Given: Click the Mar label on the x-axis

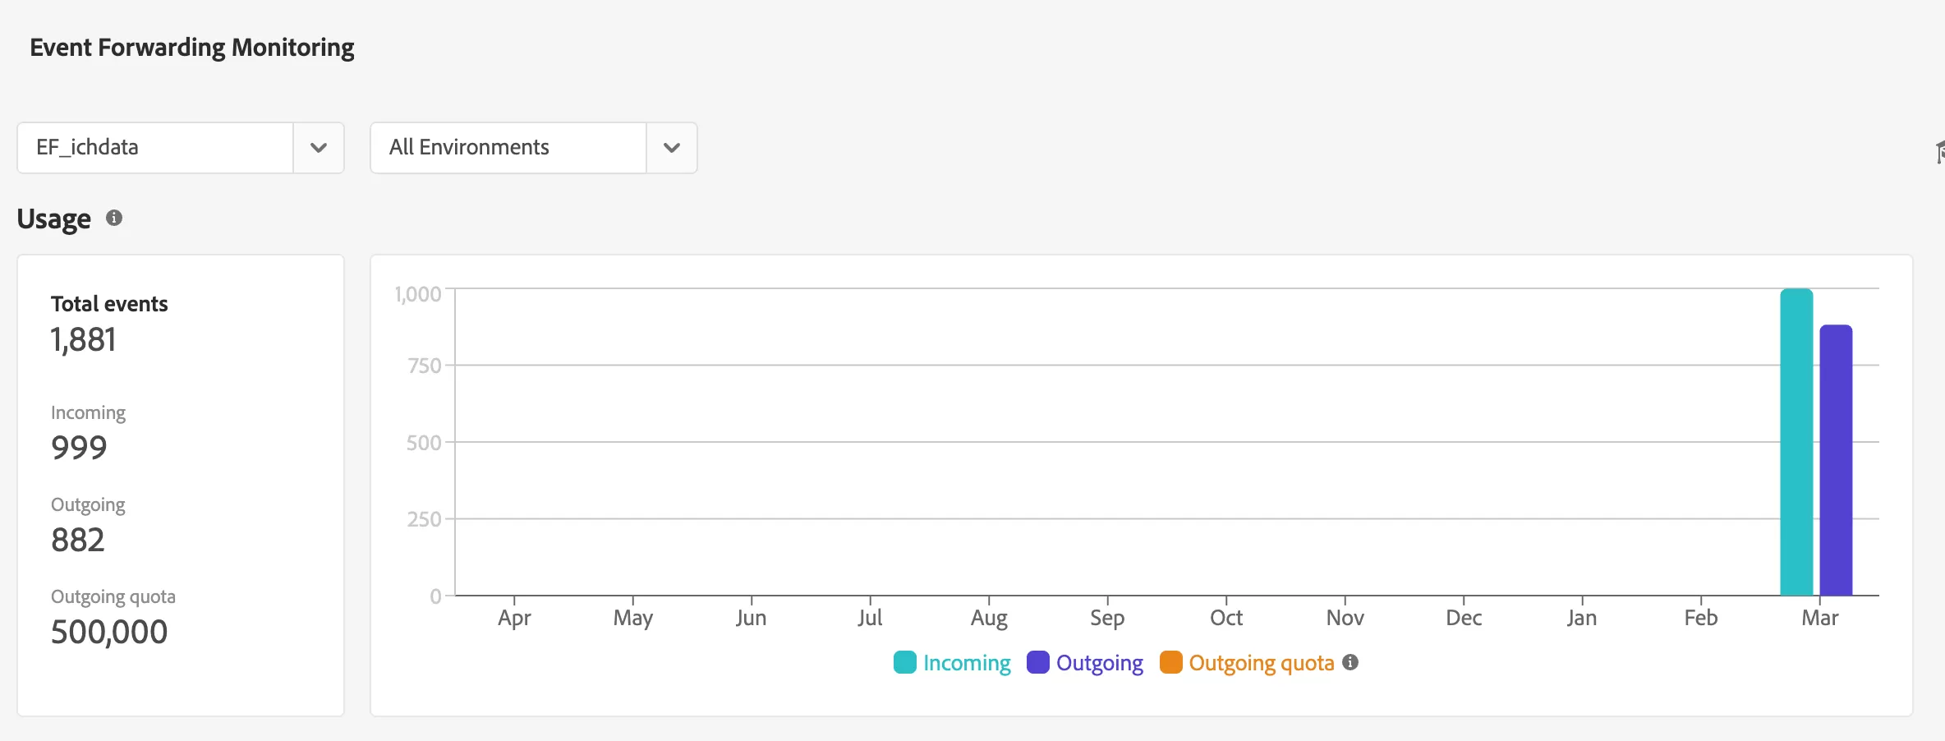Looking at the screenshot, I should [x=1819, y=618].
